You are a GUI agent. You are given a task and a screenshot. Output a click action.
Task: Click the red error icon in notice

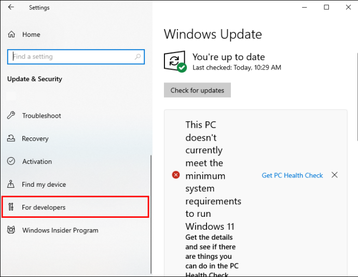coord(176,175)
